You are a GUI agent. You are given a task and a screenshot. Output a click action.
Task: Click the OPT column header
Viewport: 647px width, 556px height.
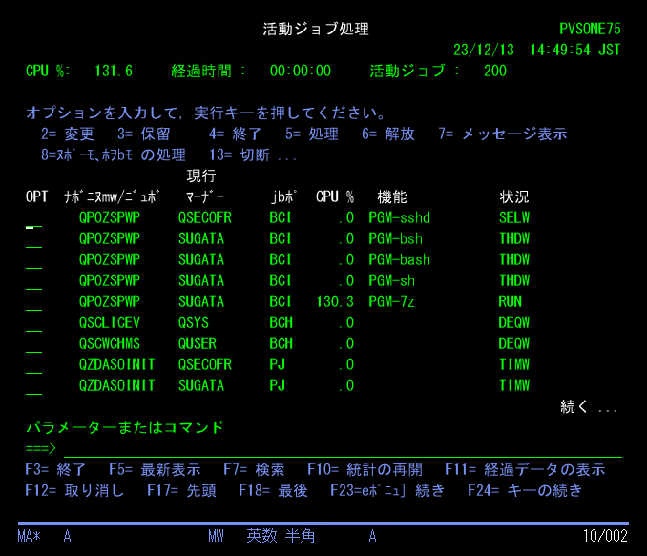(36, 196)
